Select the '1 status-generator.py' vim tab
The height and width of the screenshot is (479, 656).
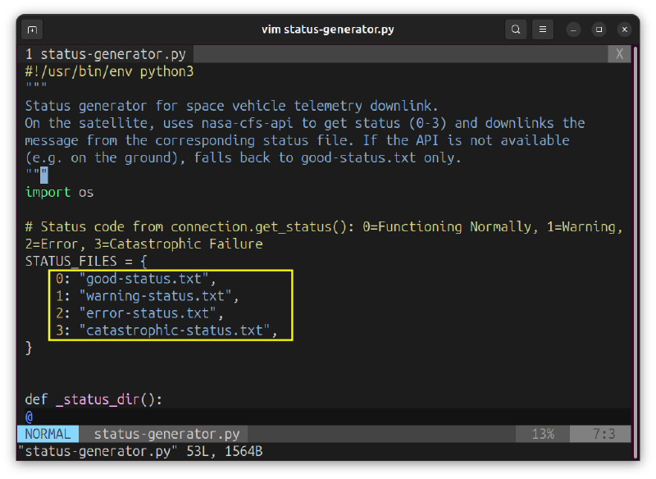click(x=106, y=54)
